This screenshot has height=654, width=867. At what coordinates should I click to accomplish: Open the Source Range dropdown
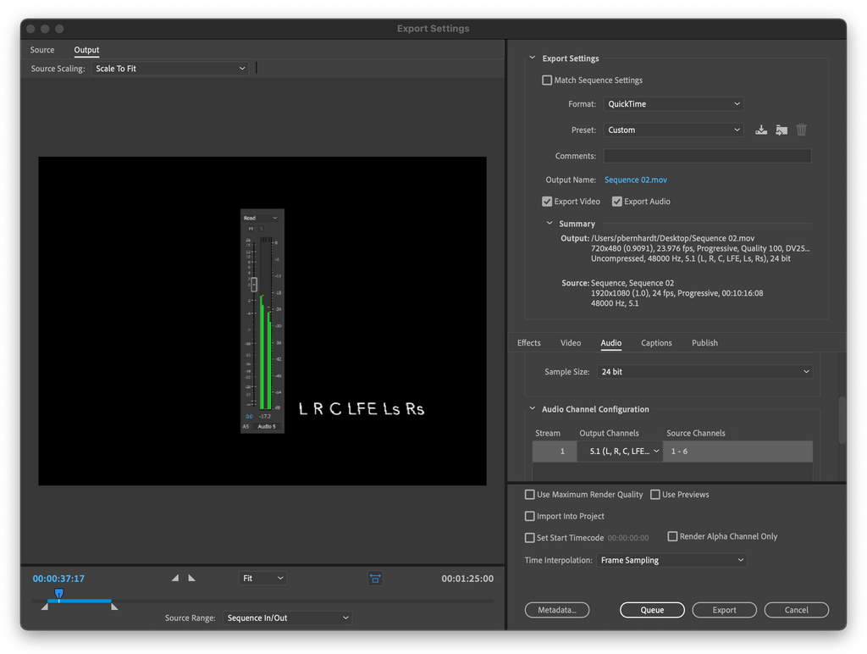coord(288,618)
